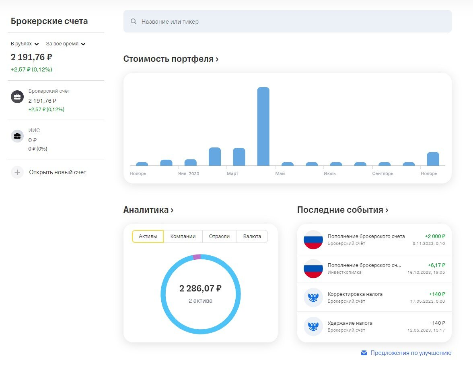Screen dimensions: 473x387
Task: Click the pink segment of the donut chart
Action: [x=196, y=257]
